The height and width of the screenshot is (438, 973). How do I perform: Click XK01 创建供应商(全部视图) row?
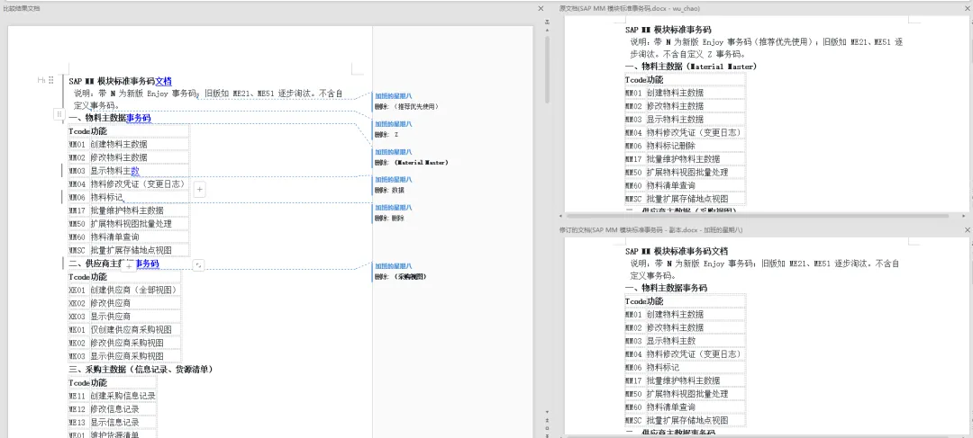tap(124, 290)
